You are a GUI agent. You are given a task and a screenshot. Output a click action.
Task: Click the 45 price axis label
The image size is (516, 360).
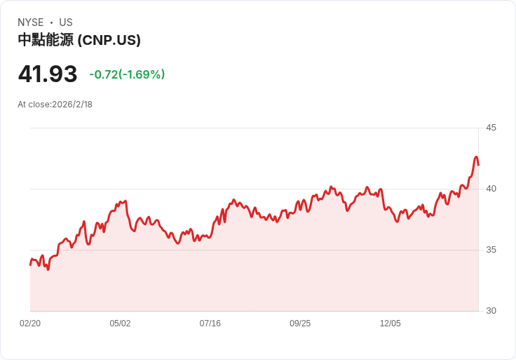click(x=491, y=128)
